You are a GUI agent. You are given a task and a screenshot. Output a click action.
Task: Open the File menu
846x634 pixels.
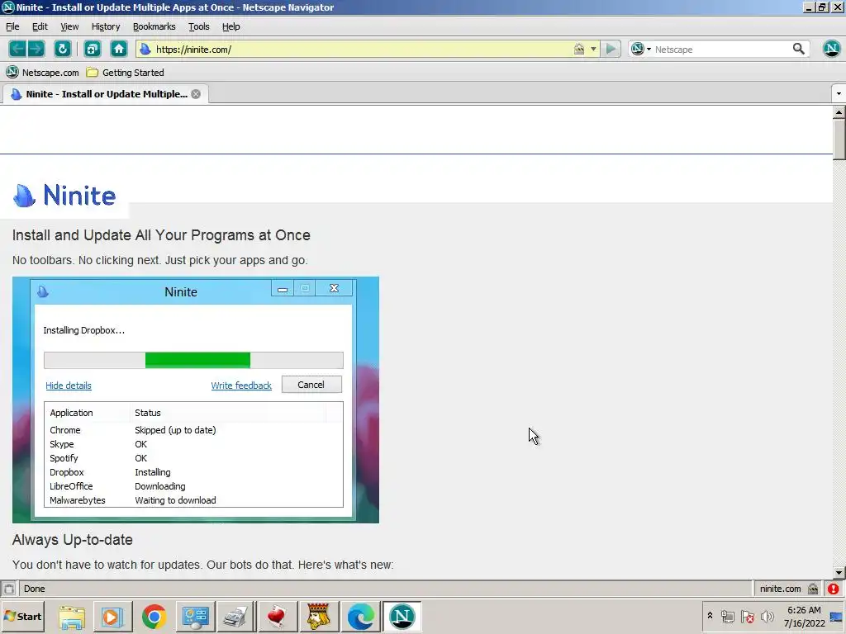coord(12,26)
